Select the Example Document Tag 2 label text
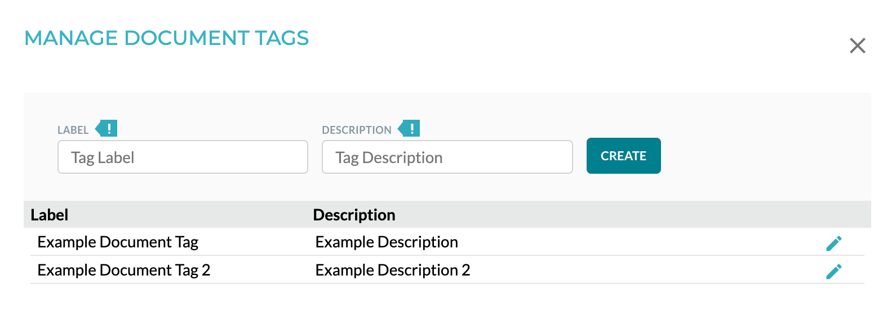Screen dimensions: 896x325 [x=123, y=270]
